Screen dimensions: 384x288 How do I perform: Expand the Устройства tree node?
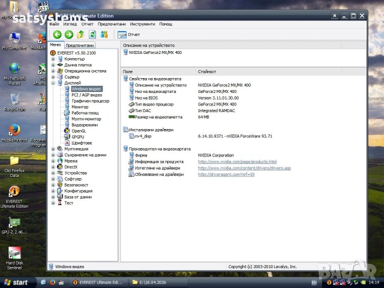(53, 173)
